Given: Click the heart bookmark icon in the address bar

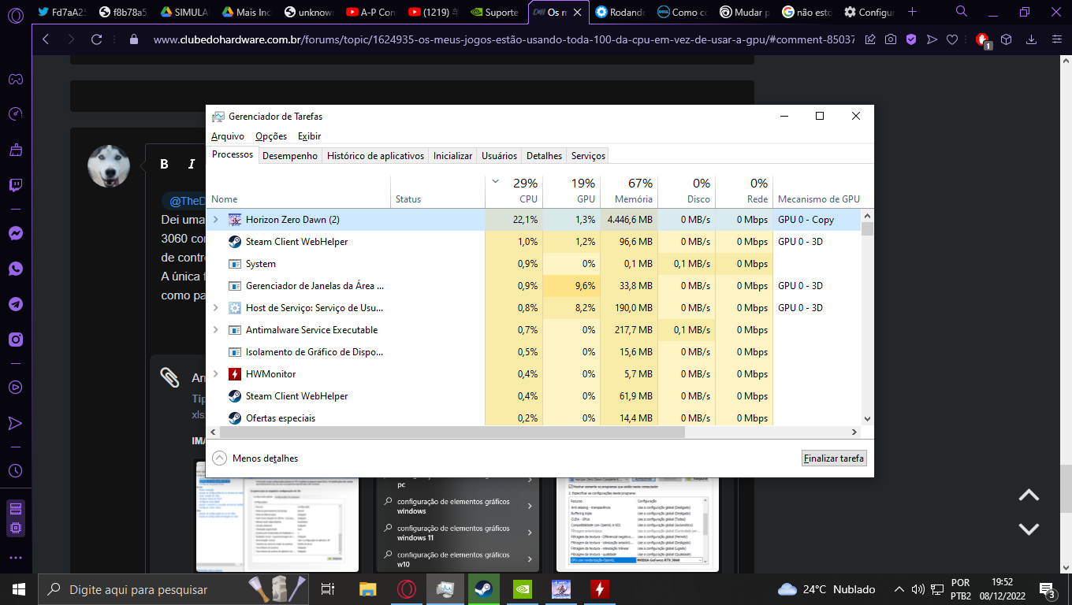Looking at the screenshot, I should pyautogui.click(x=952, y=39).
